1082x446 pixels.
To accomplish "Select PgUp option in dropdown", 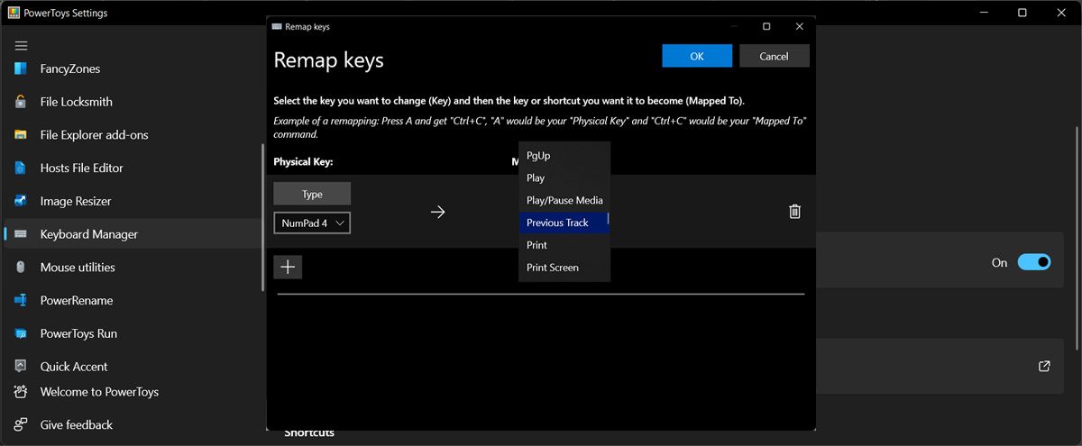I will (x=538, y=156).
